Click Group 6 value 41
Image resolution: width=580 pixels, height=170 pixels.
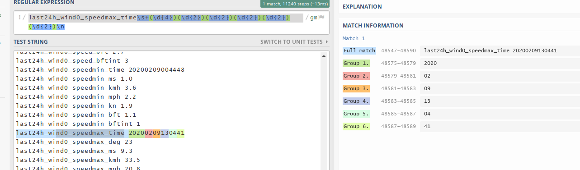(x=427, y=126)
